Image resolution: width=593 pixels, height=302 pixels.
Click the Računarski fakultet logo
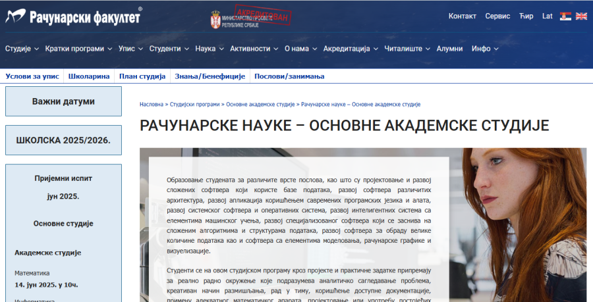[74, 16]
